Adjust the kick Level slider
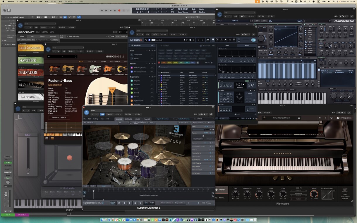This screenshot has width=357, height=223. tap(205, 129)
